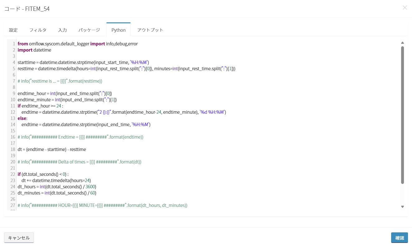
Task: Click the 'else:' line in the code
Action: click(x=22, y=118)
